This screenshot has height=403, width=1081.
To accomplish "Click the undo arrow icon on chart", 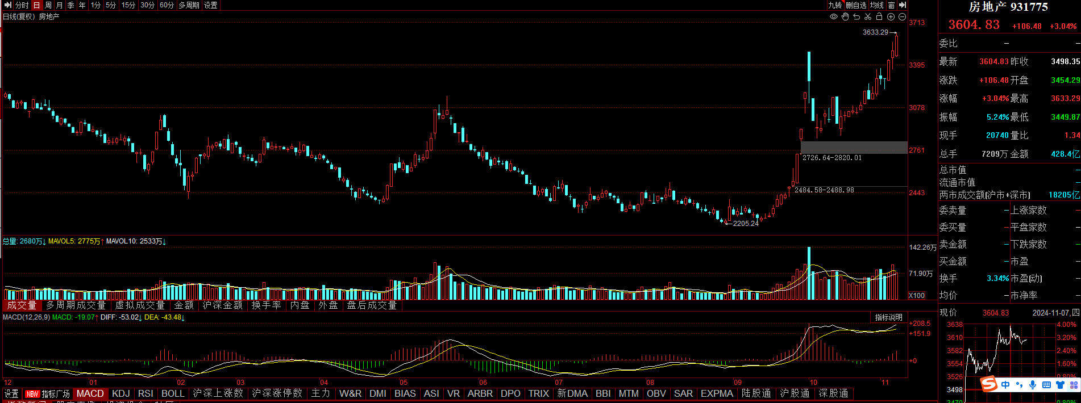I will pyautogui.click(x=857, y=17).
